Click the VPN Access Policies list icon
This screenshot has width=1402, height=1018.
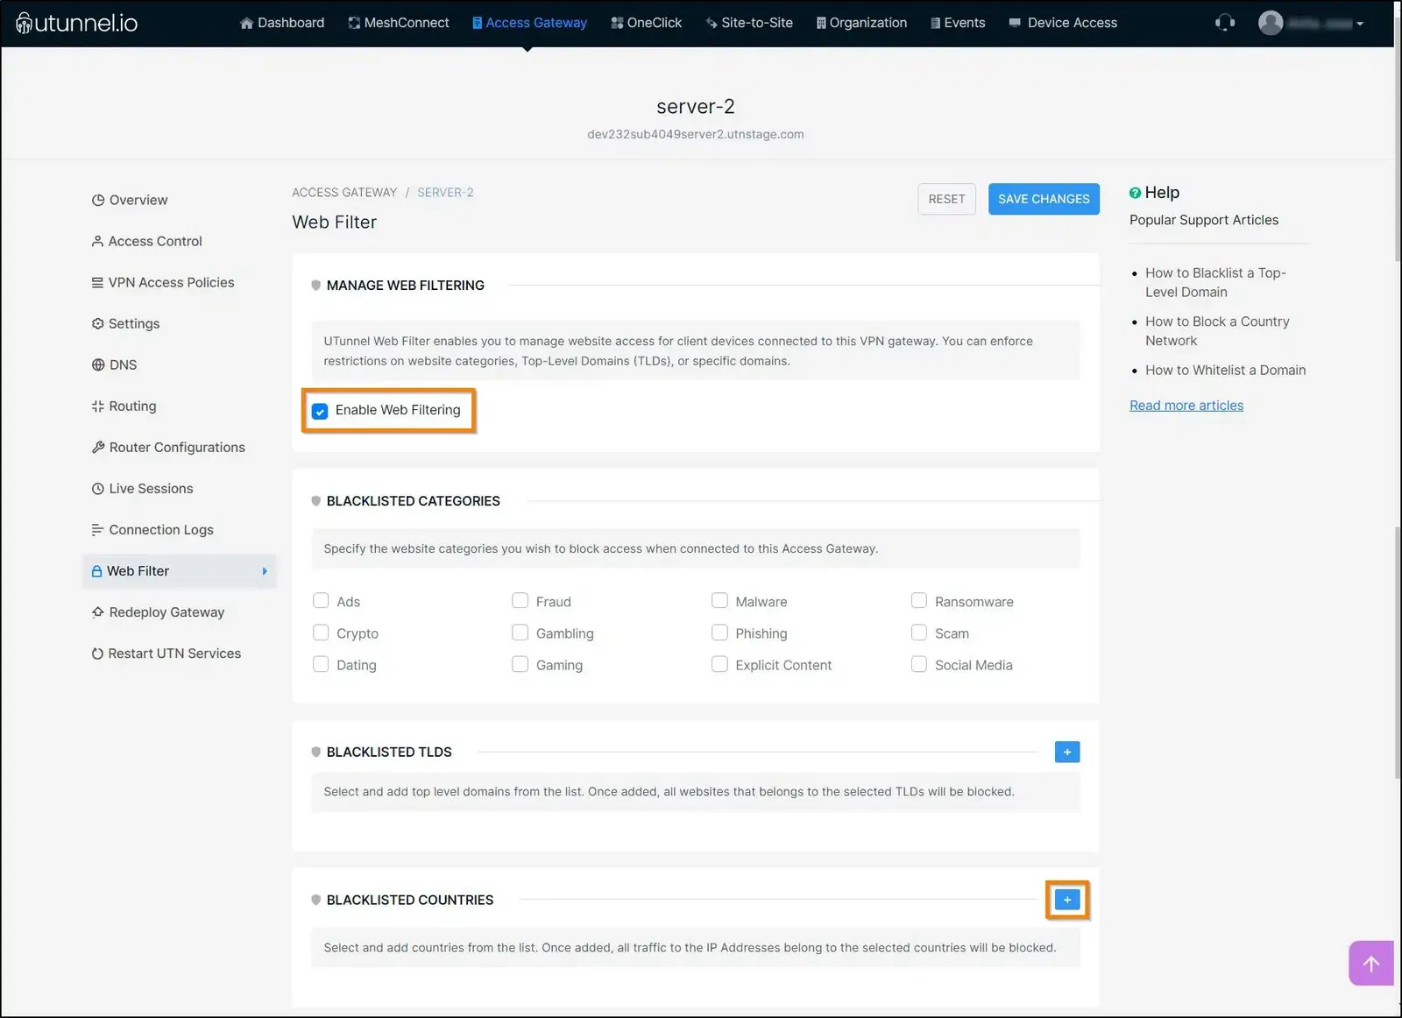97,282
